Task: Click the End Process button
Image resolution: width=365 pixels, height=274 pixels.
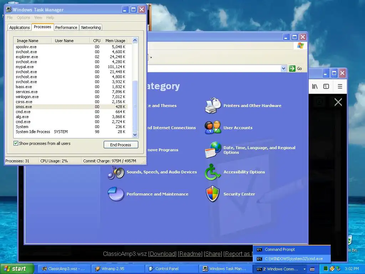Action: [121, 145]
